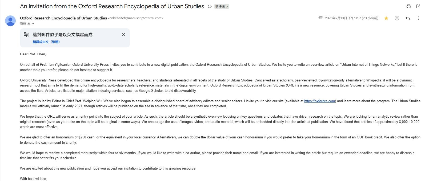The image size is (425, 181).
Task: Click the 收件匣 inbox label chip
Action: tap(220, 6)
